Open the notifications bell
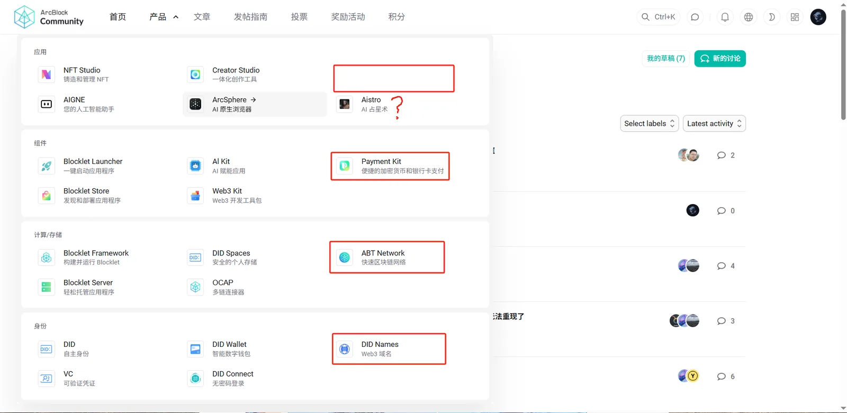 coord(725,17)
